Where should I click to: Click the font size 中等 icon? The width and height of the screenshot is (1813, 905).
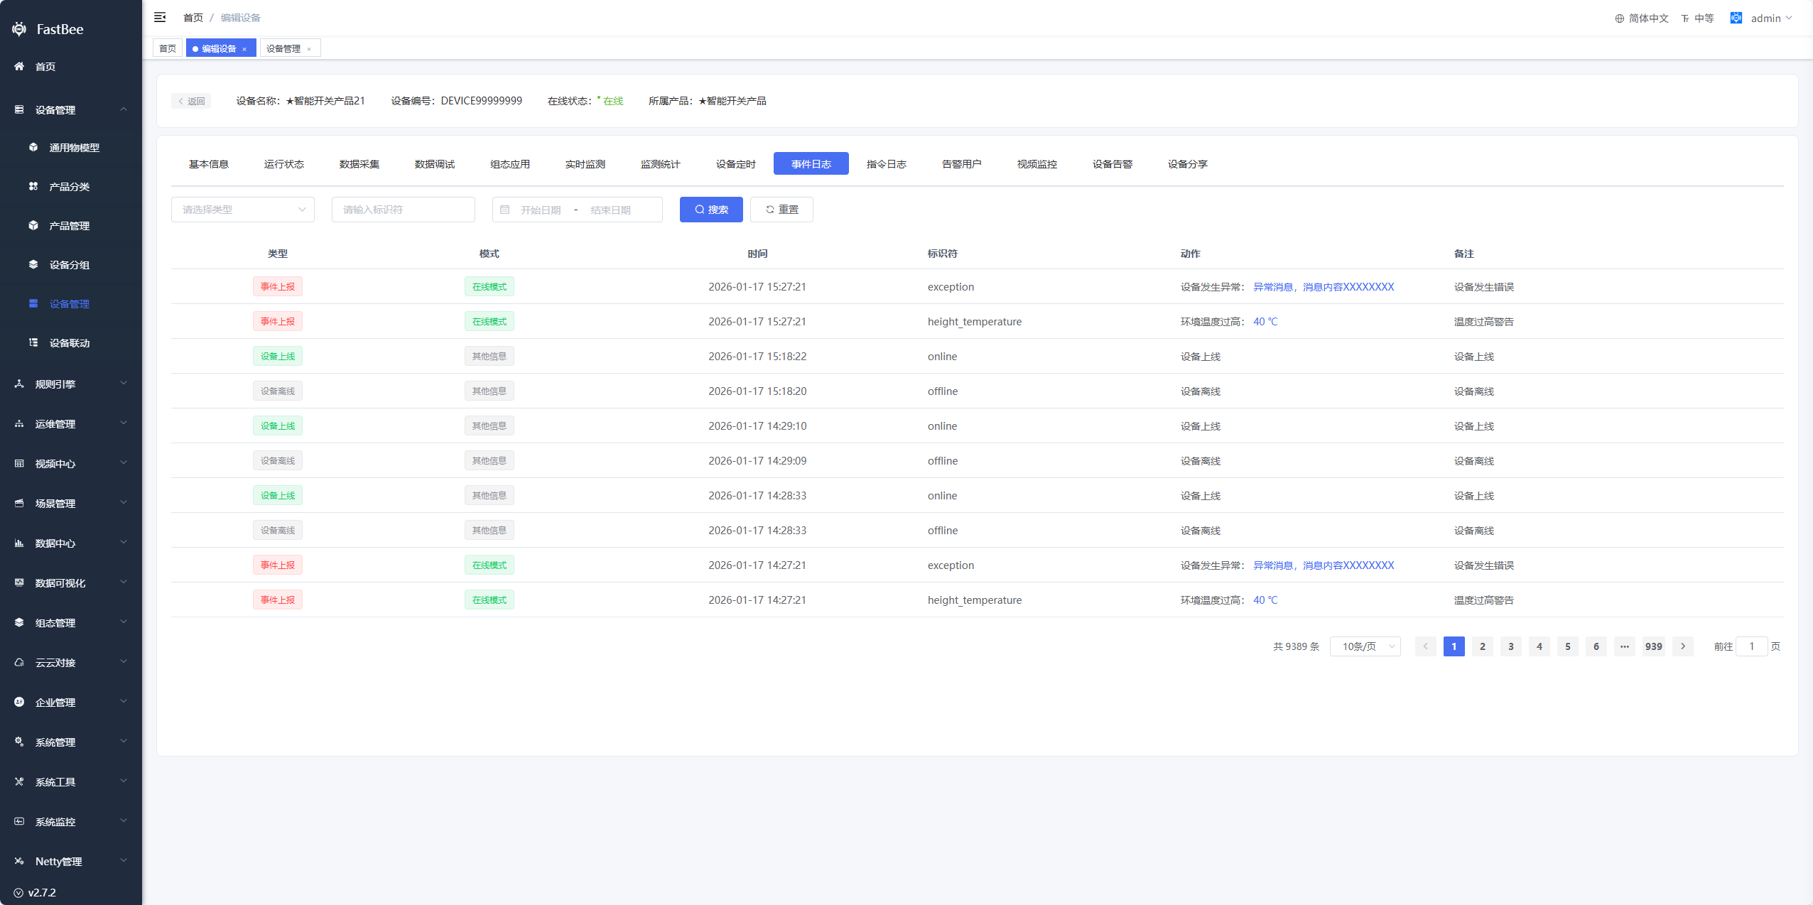point(1684,18)
